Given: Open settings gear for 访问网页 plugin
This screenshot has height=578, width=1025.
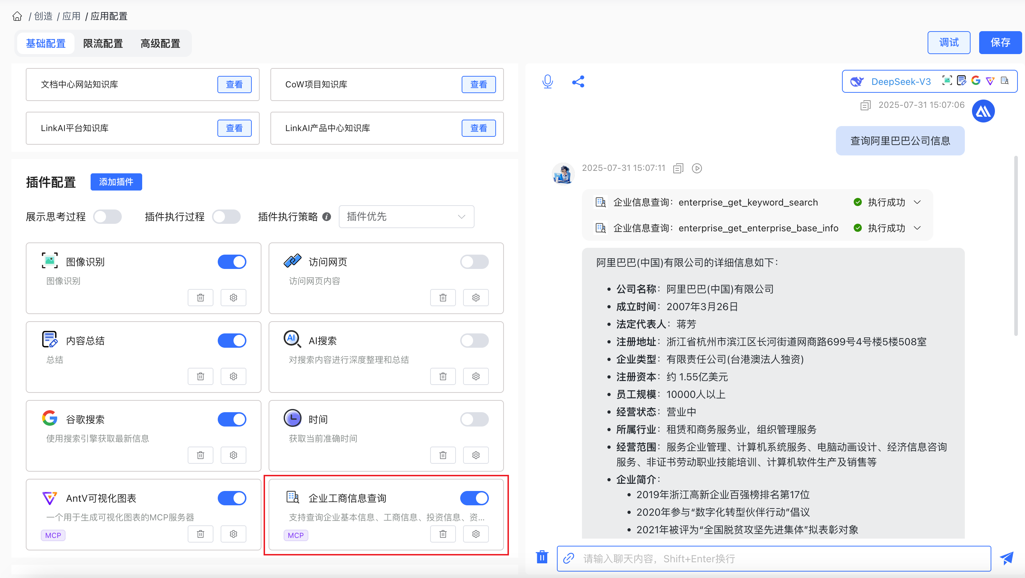Looking at the screenshot, I should (476, 298).
